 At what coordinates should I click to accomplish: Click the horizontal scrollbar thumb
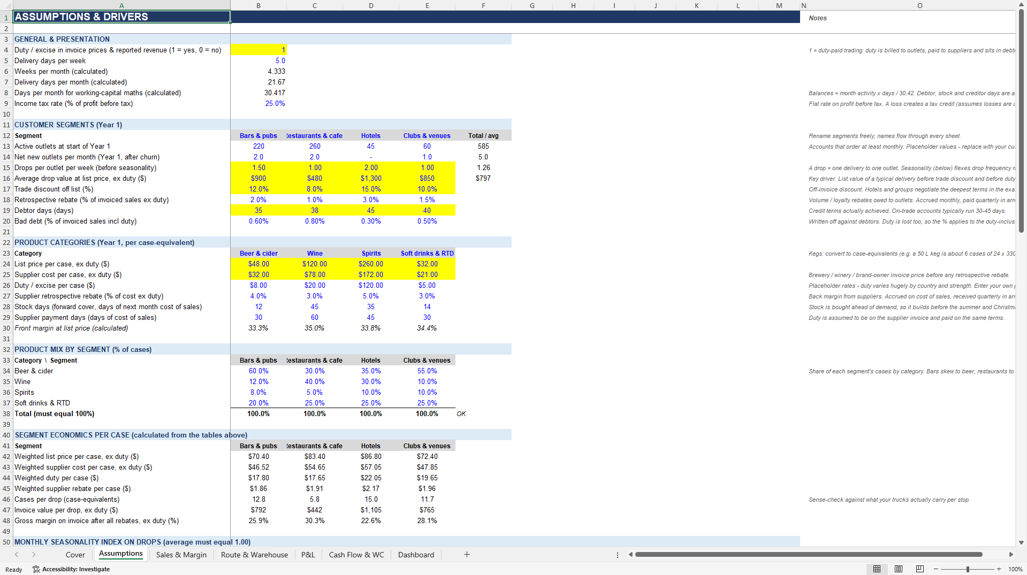[808, 555]
